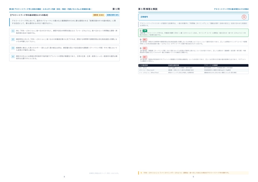Image resolution: width=258 pixels, height=182 pixels.
Task: Select answer option ③ in the question
Action: coord(64,49)
